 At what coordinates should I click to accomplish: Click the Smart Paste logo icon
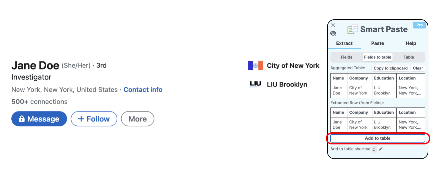pos(353,29)
